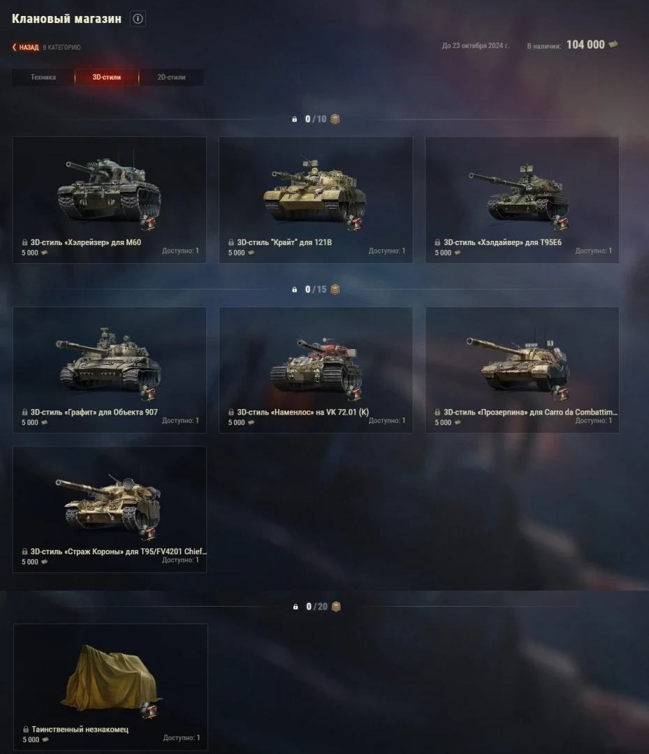Image resolution: width=649 pixels, height=754 pixels.
Task: Click the crate icon next to 0/20
Action: (336, 607)
